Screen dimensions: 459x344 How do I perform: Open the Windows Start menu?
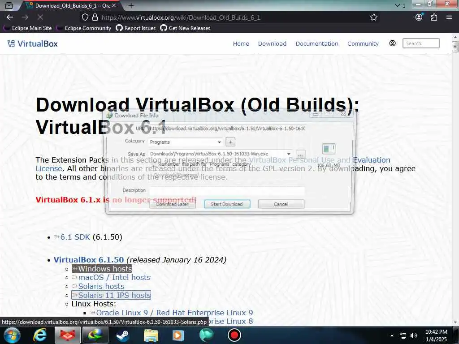12,335
